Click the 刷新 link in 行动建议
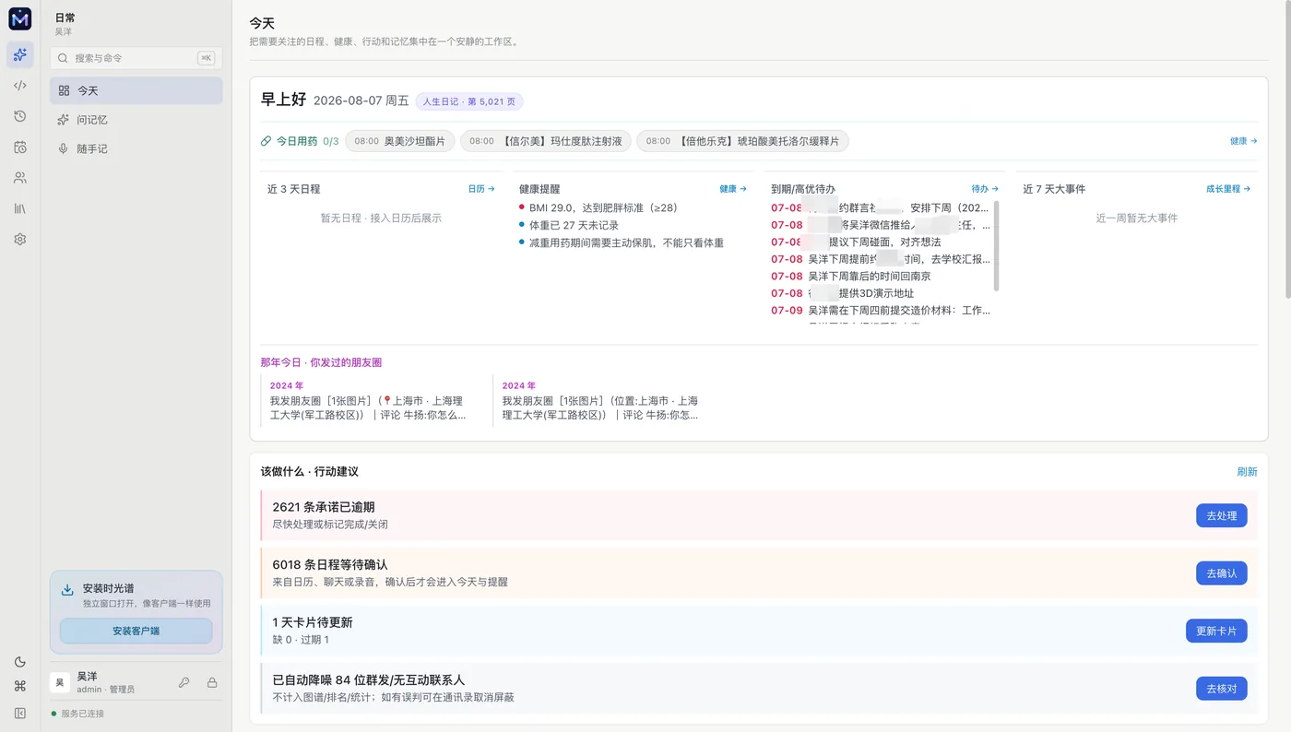This screenshot has width=1291, height=732. (1247, 472)
